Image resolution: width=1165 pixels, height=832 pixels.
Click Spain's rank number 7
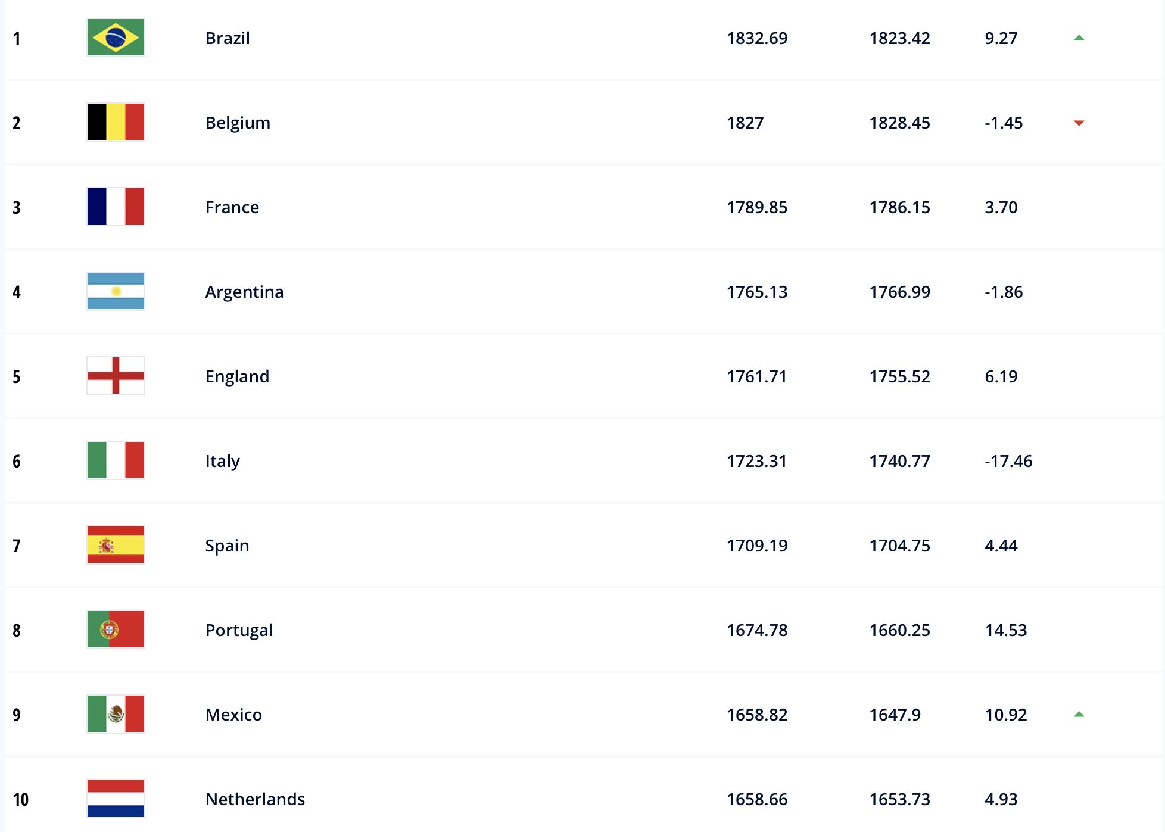(17, 546)
